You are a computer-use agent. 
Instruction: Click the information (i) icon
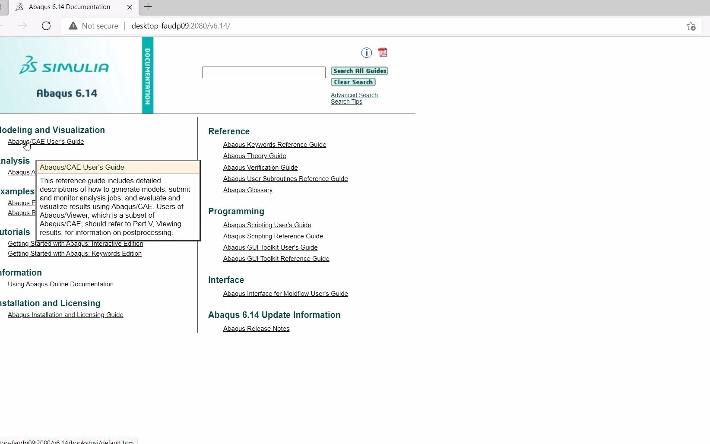tap(366, 53)
